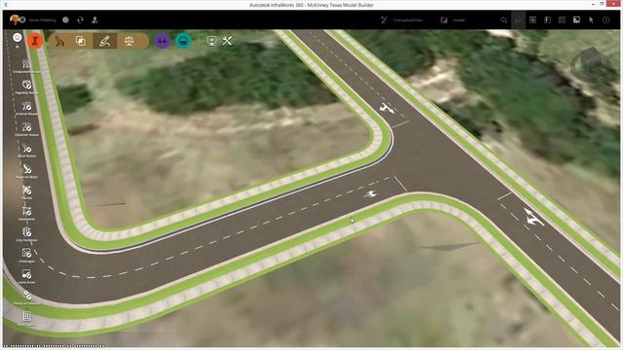Click the highlighted icon in the top-right toolbar

[x=518, y=19]
